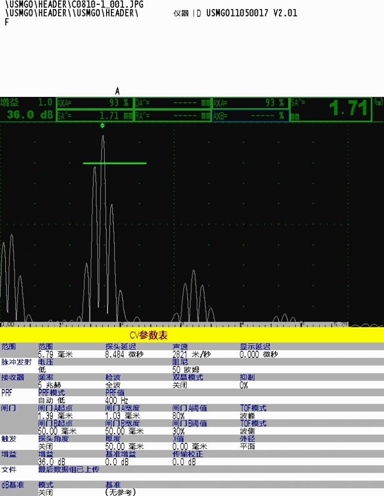Click the CV参数表 title bar
Viewport: 384px width, 496px height.
coord(192,335)
